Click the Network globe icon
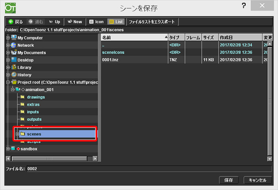This screenshot has width=278, height=190. 14,45
